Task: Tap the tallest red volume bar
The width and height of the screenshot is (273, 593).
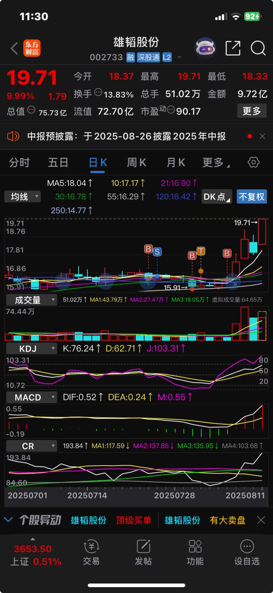Action: pyautogui.click(x=245, y=324)
